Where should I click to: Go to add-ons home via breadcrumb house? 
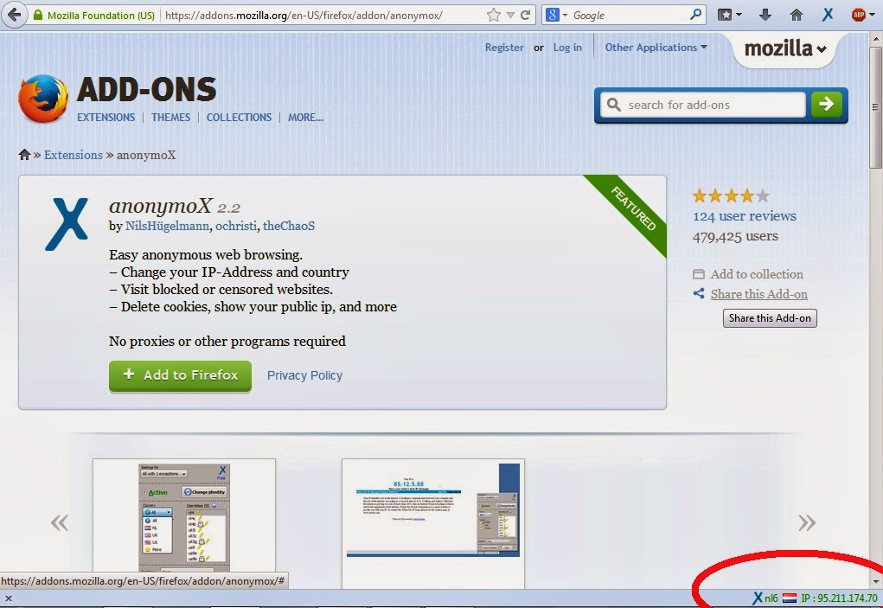pos(24,154)
